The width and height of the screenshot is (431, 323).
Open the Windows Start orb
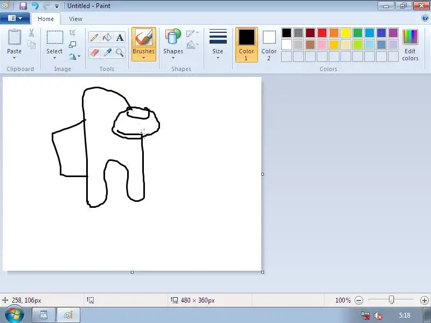click(x=14, y=314)
